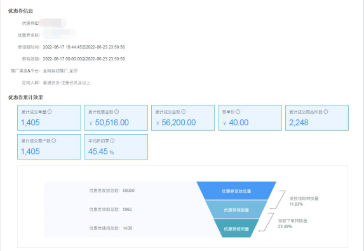Click the 优惠券使用总数: 1400 row
The image size is (364, 251).
click(x=111, y=228)
